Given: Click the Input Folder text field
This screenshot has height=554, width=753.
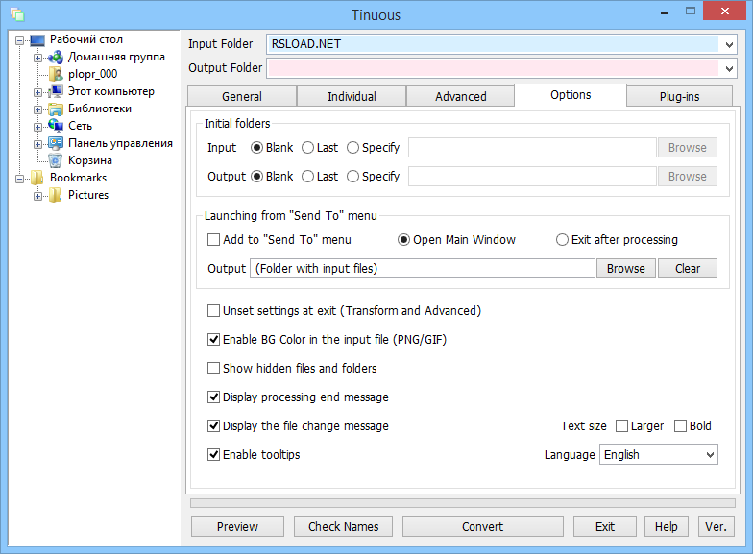Looking at the screenshot, I should [x=493, y=44].
